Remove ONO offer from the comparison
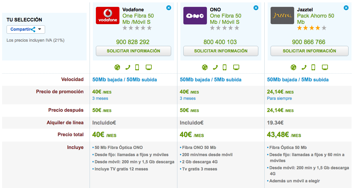 point(256,8)
